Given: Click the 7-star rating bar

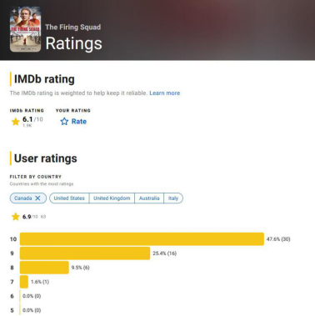Looking at the screenshot, I should tap(24, 282).
